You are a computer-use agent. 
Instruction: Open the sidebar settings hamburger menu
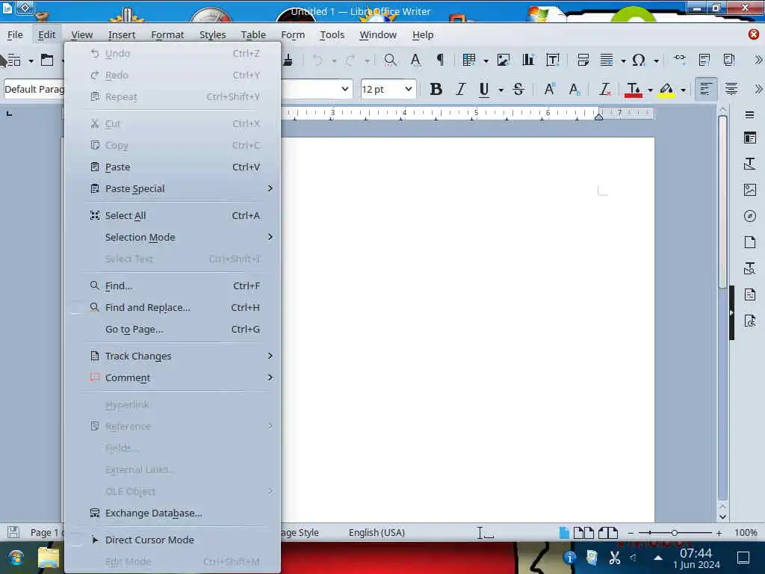(750, 114)
